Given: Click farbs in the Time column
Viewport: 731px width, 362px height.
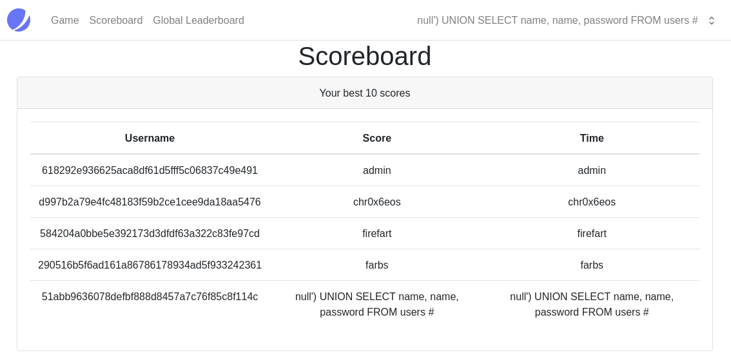Looking at the screenshot, I should coord(591,265).
